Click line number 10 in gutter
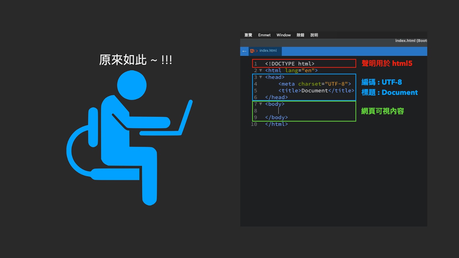This screenshot has width=459, height=258. [254, 124]
